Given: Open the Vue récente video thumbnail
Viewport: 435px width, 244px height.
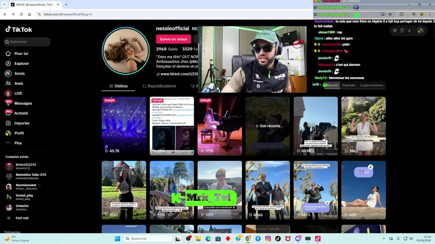Looking at the screenshot, I should pos(267,126).
